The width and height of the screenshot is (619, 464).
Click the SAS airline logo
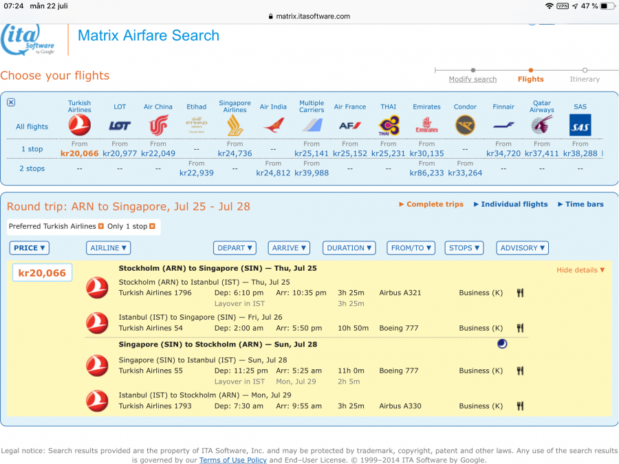click(x=580, y=125)
